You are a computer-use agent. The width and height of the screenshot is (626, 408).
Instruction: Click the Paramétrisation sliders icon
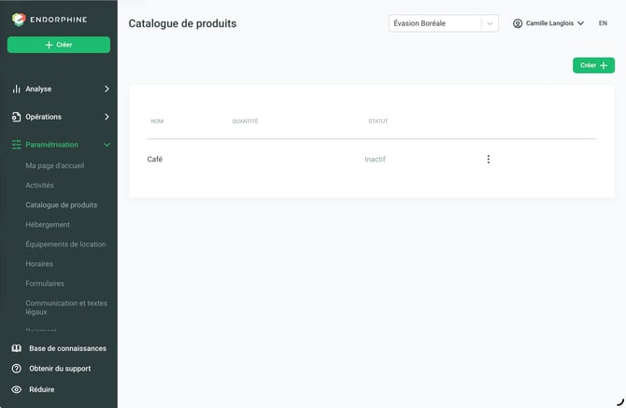(17, 145)
